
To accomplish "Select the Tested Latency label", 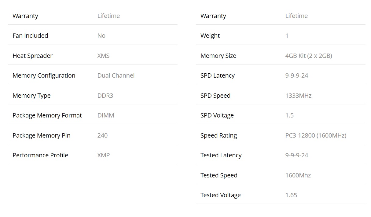I will click(x=221, y=155).
